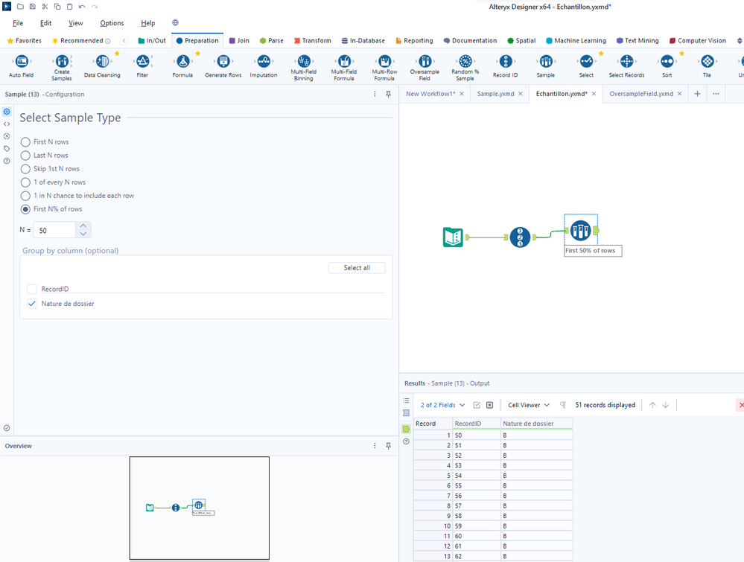Screen dimensions: 744x562
Task: Click the Input Data node on canvas
Action: click(453, 237)
